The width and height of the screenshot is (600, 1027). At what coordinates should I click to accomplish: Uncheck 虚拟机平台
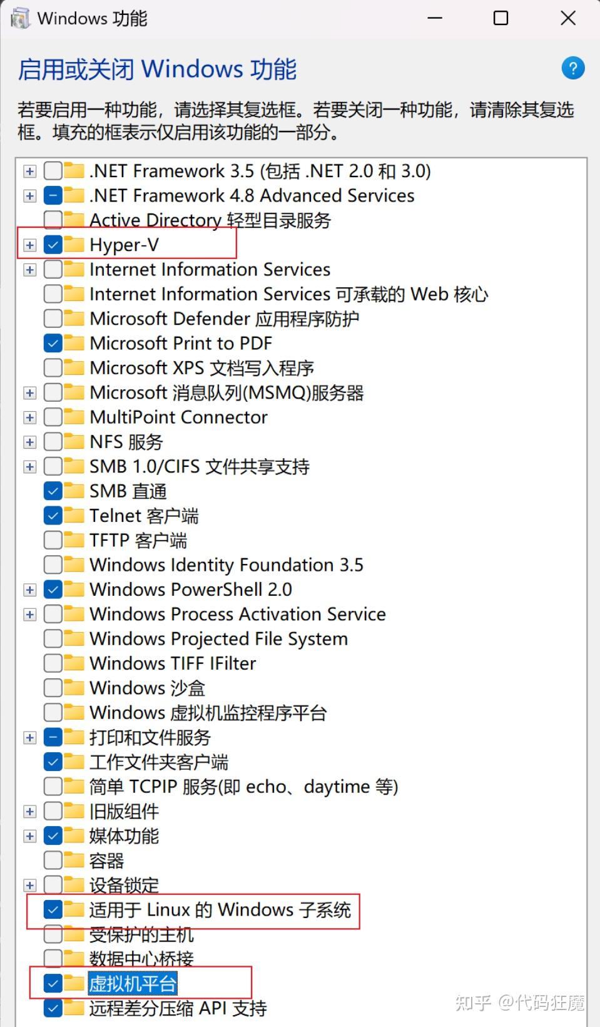(x=53, y=983)
